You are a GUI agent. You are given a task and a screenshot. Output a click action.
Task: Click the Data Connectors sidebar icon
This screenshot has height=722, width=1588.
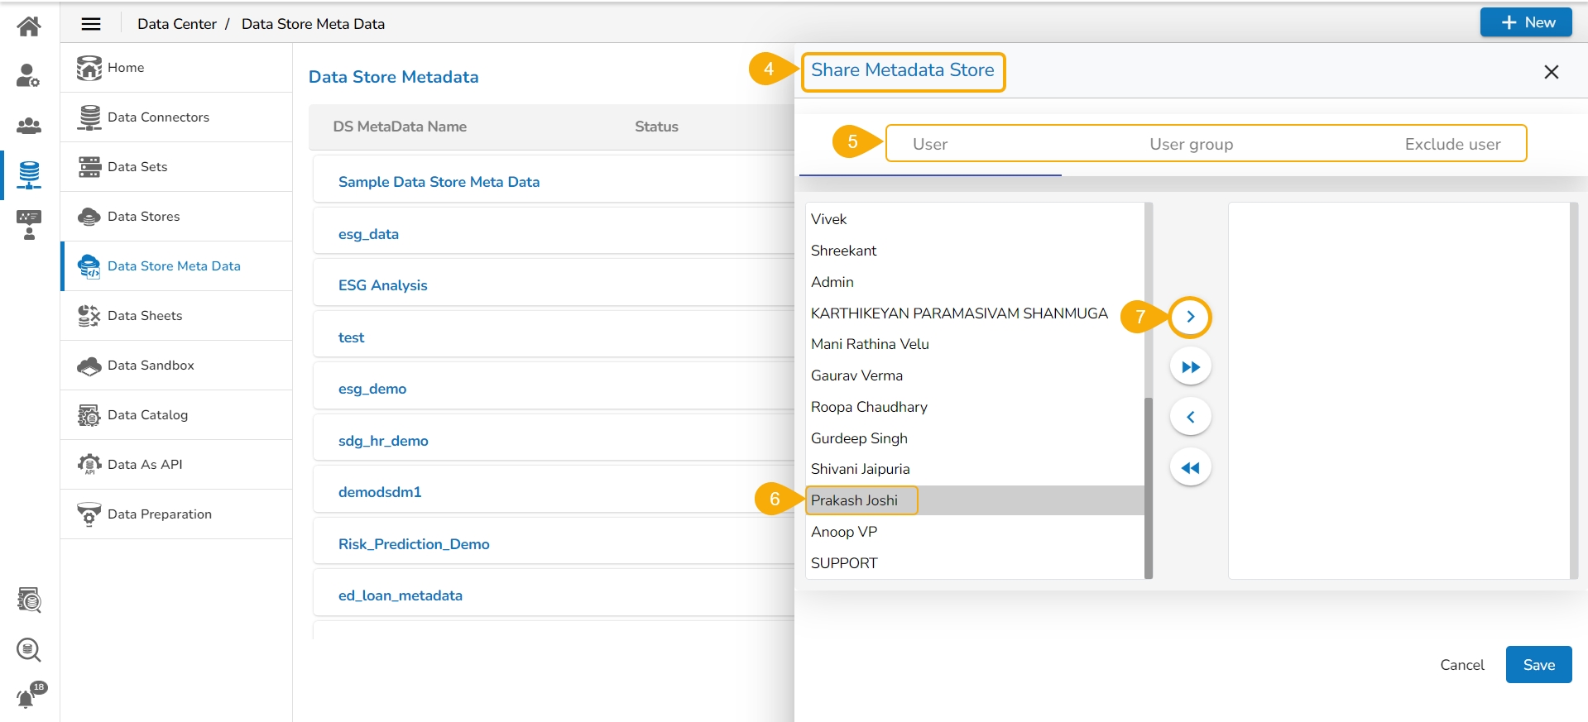click(89, 117)
